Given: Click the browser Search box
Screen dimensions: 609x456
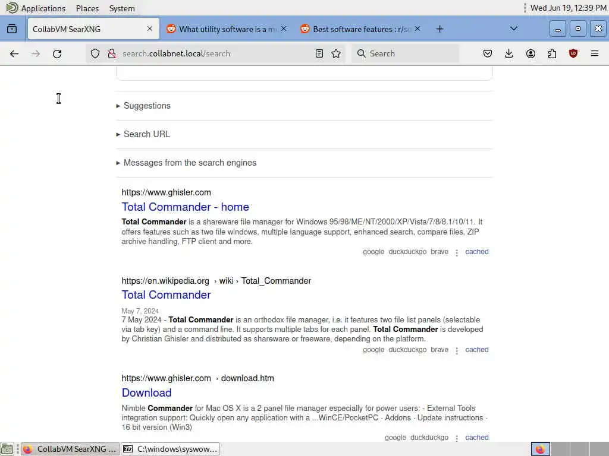Looking at the screenshot, I should tap(405, 53).
